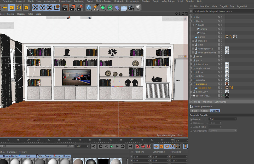Click the 0 F to 90 F preview range bar
This screenshot has height=164, width=254.
(x=37, y=146)
